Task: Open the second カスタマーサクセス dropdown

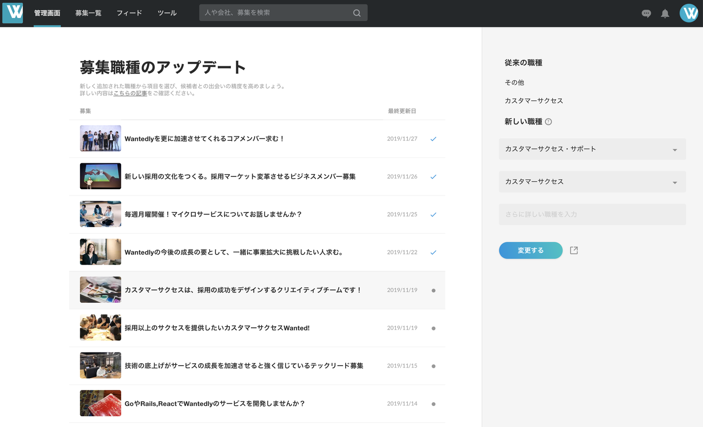Action: pyautogui.click(x=592, y=182)
